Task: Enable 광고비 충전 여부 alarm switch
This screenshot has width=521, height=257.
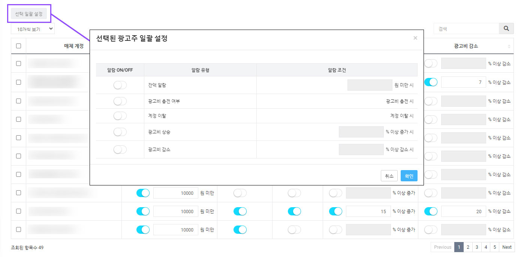Action: coord(120,101)
